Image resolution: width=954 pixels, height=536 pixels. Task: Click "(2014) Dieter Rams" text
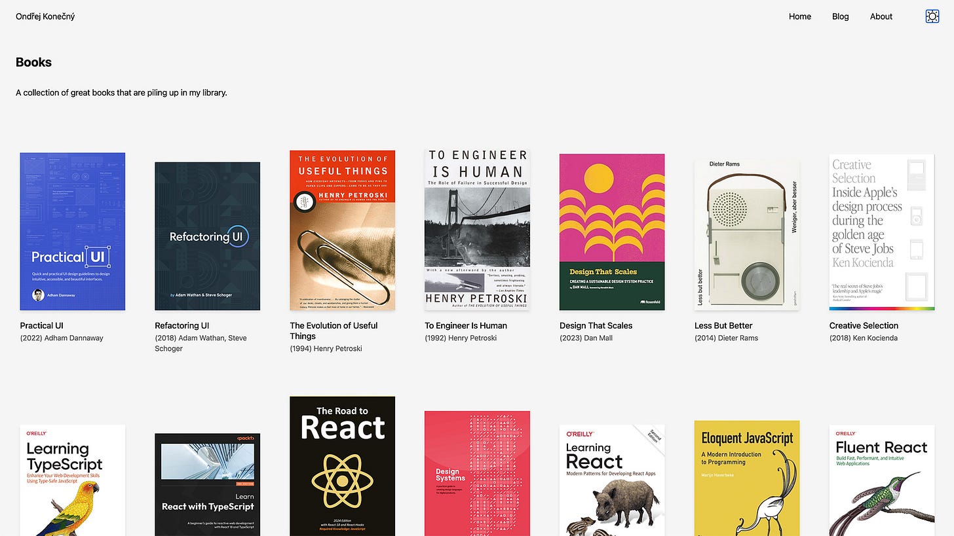point(726,338)
